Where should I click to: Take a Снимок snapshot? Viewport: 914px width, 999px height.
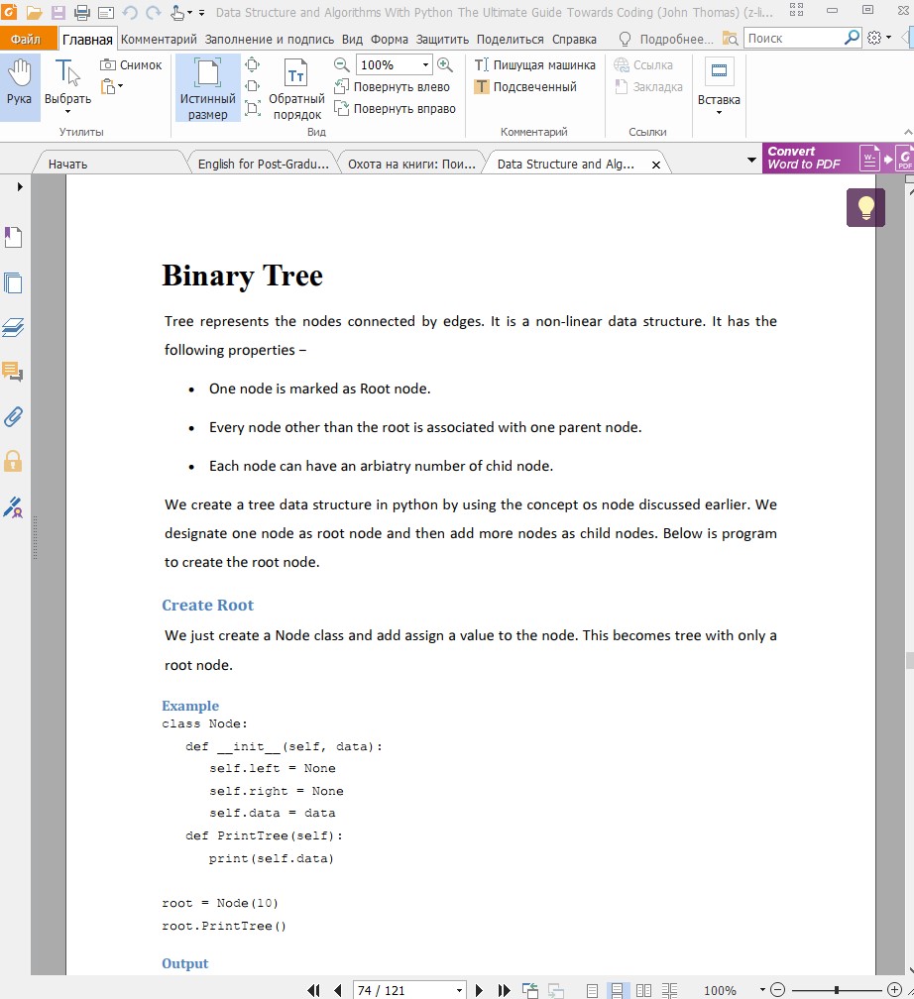click(131, 65)
